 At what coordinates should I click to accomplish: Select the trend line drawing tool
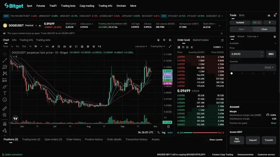click(x=5, y=60)
